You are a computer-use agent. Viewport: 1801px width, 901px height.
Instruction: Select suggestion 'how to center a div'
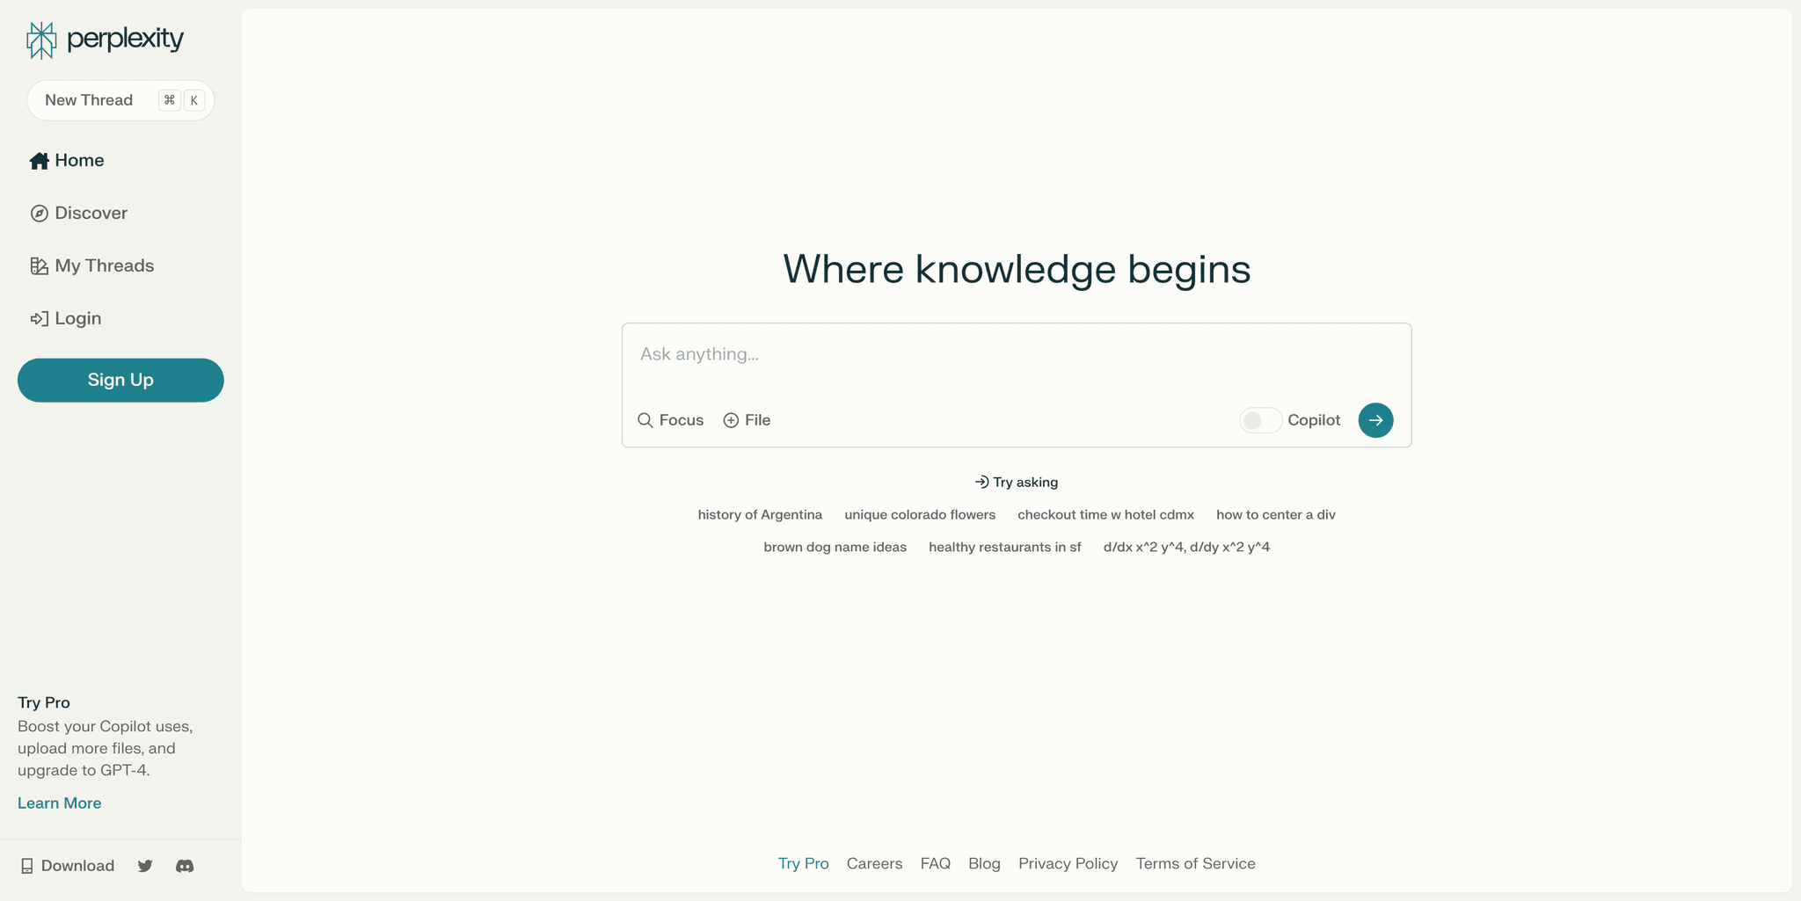click(x=1276, y=515)
